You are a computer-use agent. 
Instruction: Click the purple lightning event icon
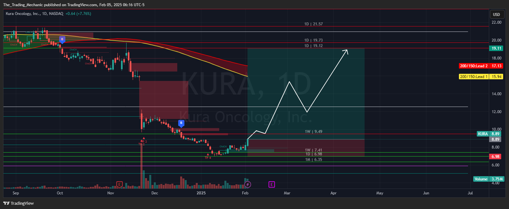(x=248, y=185)
